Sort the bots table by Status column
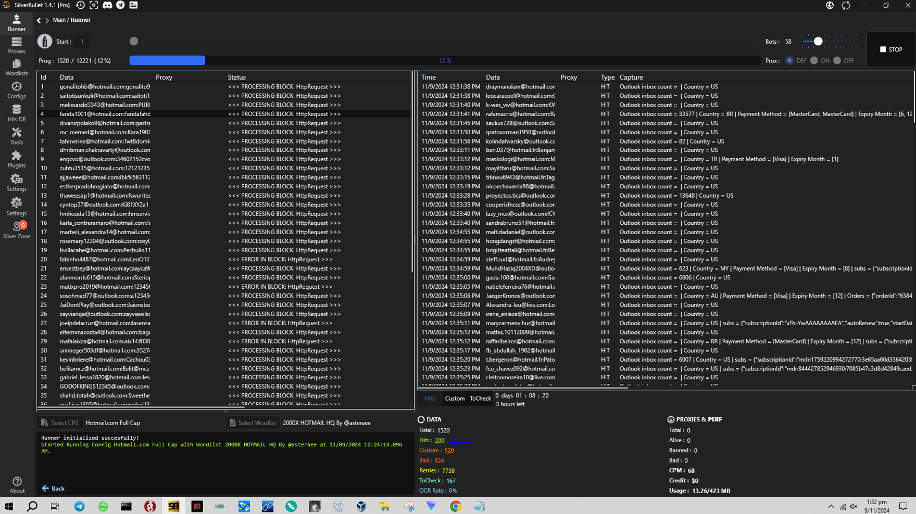 point(236,77)
